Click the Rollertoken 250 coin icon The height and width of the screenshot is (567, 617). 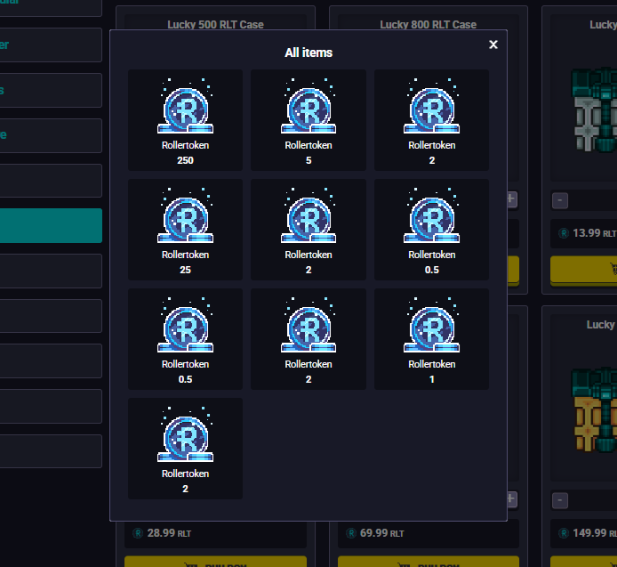(x=185, y=107)
